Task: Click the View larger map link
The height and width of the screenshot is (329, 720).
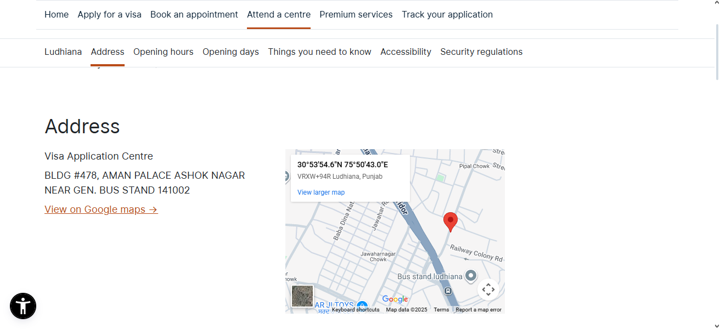Action: 321,192
